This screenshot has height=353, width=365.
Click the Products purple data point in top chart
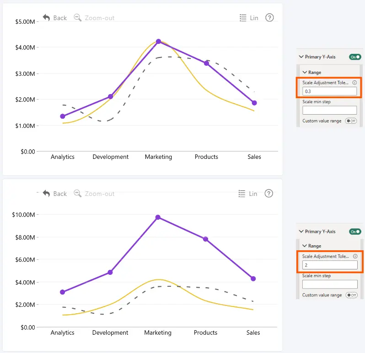pos(206,63)
